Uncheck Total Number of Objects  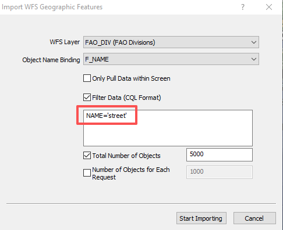[87, 156]
